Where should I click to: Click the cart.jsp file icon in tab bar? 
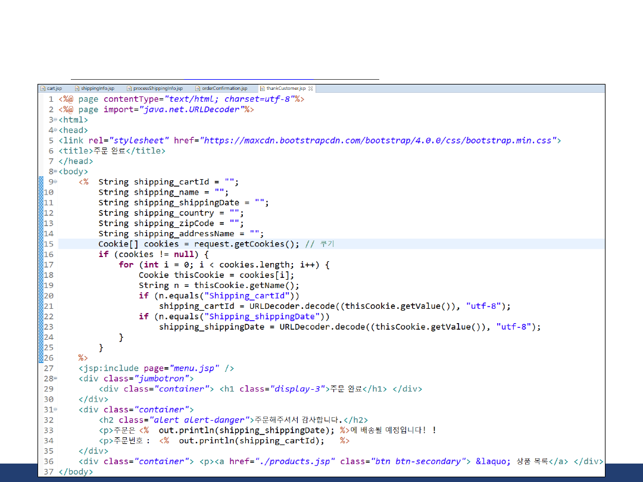(43, 89)
